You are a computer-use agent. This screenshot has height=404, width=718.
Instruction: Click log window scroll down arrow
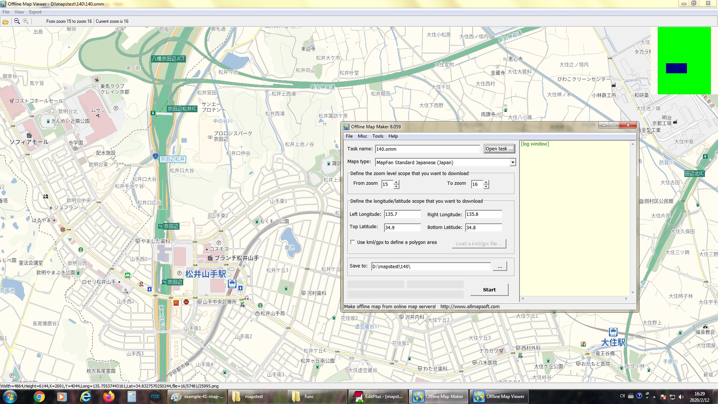[633, 292]
